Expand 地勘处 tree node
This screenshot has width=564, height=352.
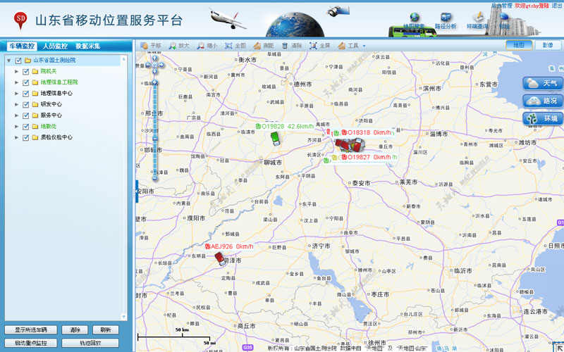coord(16,127)
